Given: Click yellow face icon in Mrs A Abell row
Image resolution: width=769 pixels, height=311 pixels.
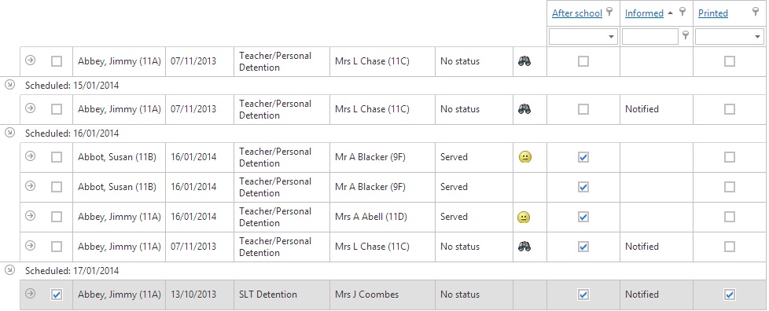Looking at the screenshot, I should click(x=524, y=217).
